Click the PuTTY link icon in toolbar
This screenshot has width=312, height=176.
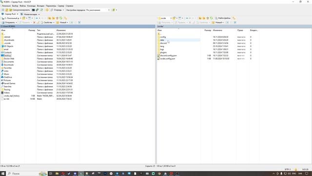(x=37, y=10)
